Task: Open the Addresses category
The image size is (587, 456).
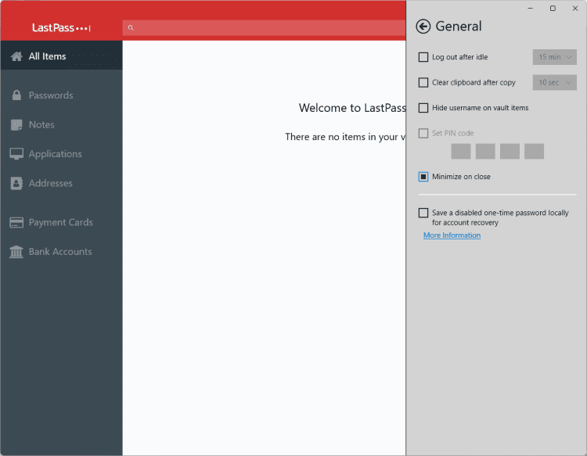Action: click(61, 183)
